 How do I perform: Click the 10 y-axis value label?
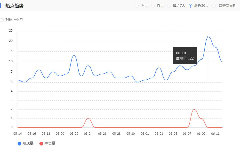click(11, 61)
